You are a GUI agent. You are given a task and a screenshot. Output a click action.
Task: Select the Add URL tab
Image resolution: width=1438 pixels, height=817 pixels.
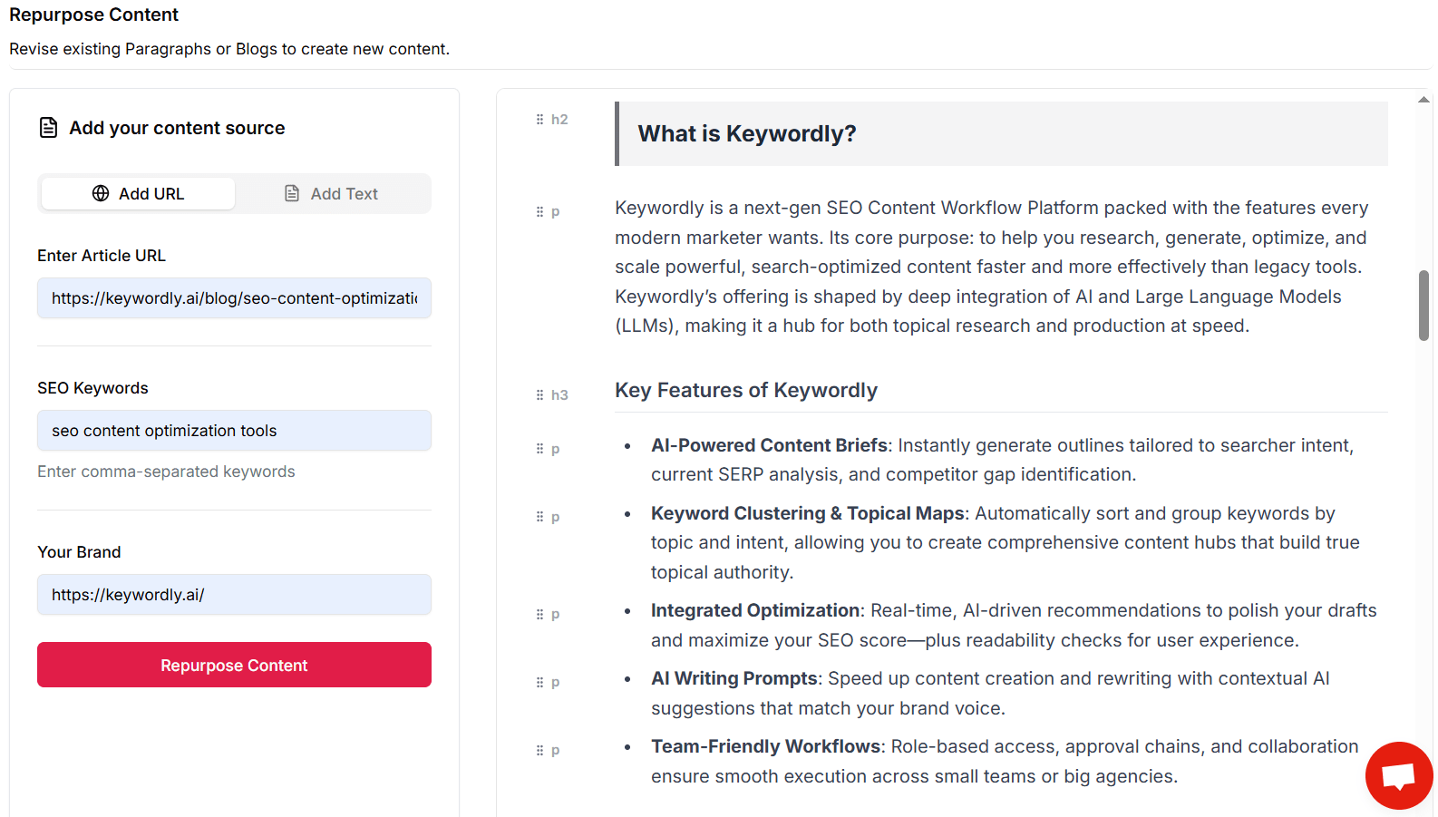coord(137,193)
